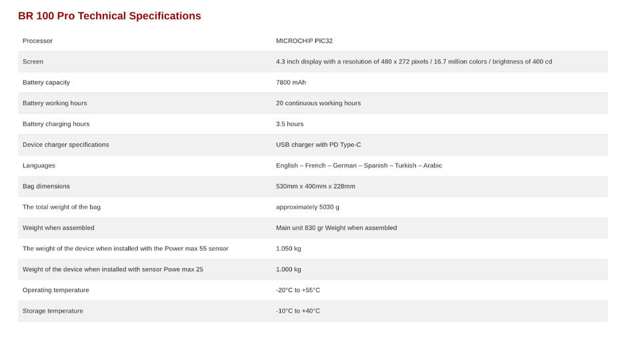The height and width of the screenshot is (340, 630).
Task: Click the MICROCHIP PIC32 value
Action: click(304, 41)
